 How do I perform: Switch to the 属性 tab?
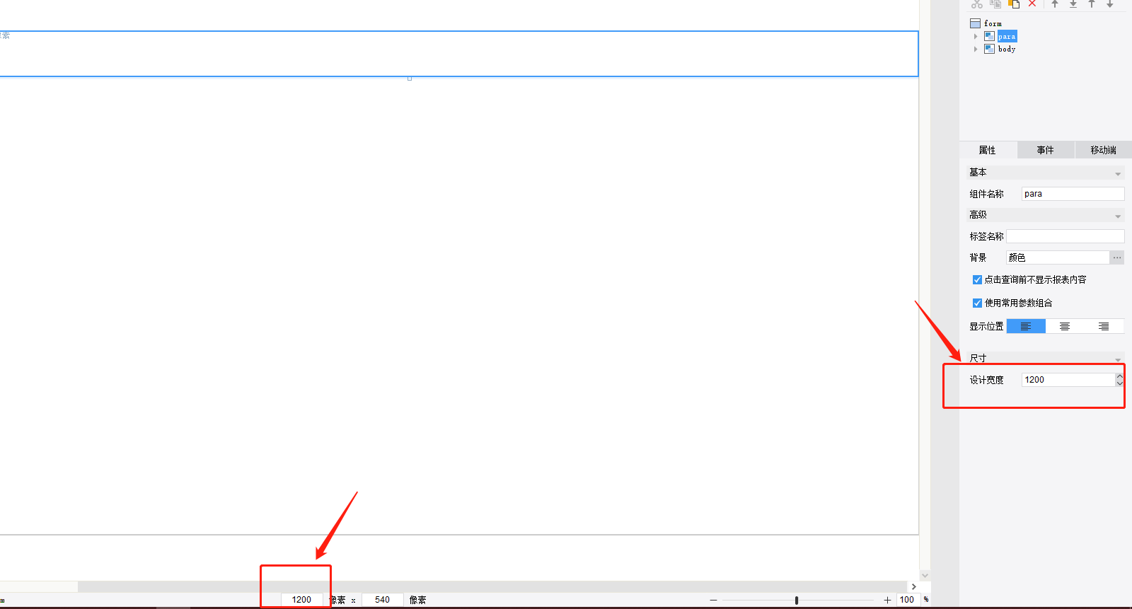coord(988,150)
